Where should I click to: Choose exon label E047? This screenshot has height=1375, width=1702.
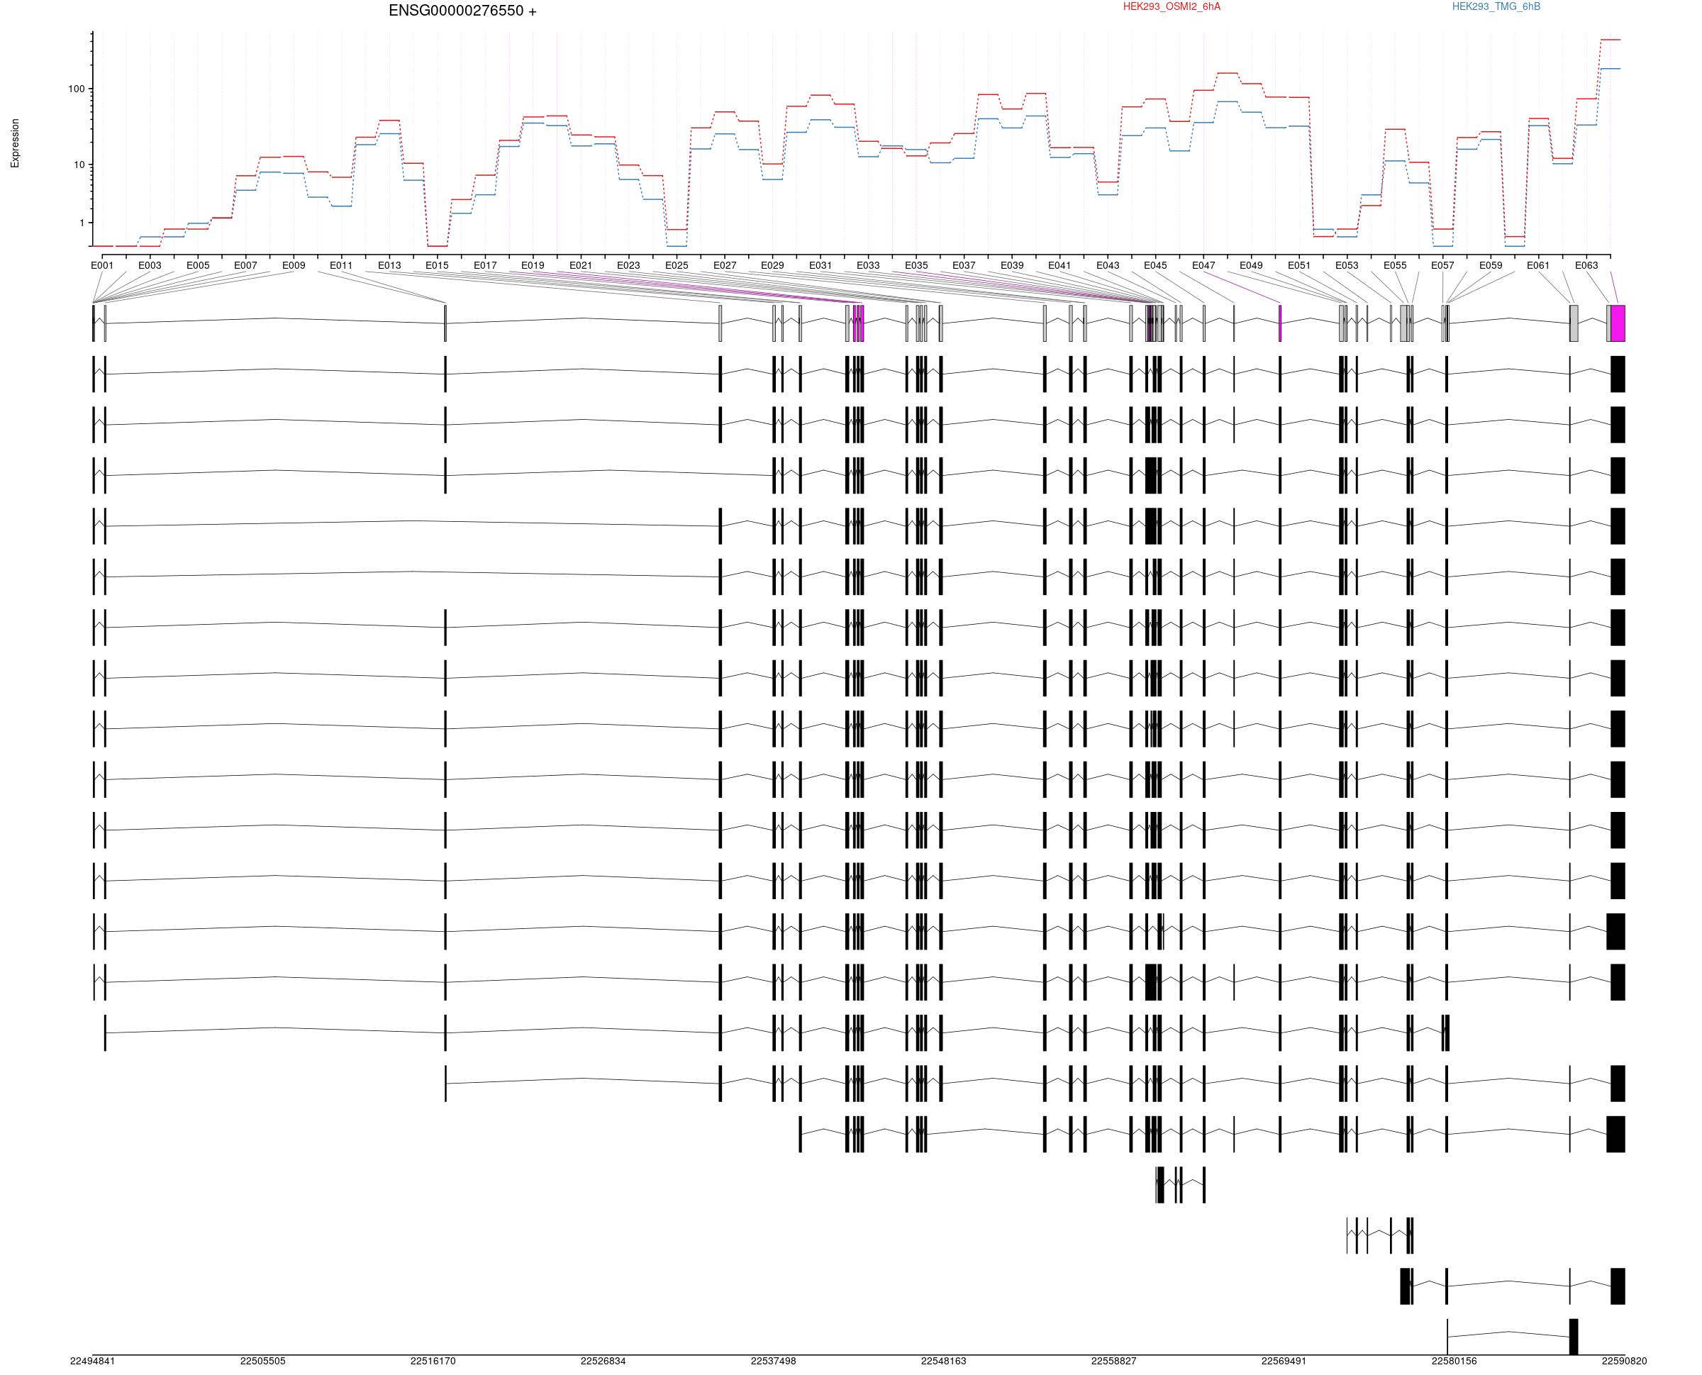pos(1204,265)
